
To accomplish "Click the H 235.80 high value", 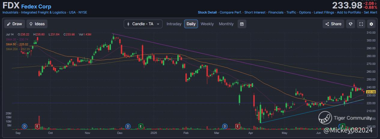I will (39, 35).
